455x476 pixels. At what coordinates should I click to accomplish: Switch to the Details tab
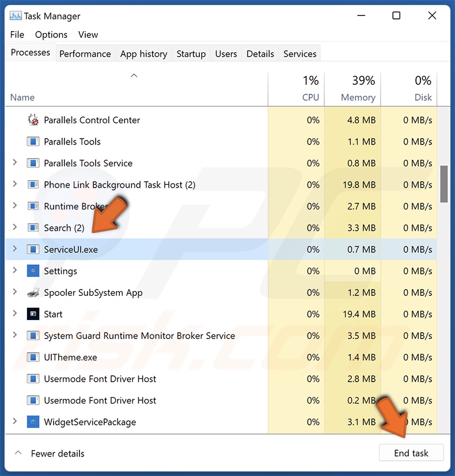click(260, 54)
